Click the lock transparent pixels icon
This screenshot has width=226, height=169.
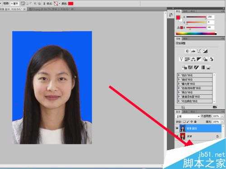pyautogui.click(x=184, y=122)
